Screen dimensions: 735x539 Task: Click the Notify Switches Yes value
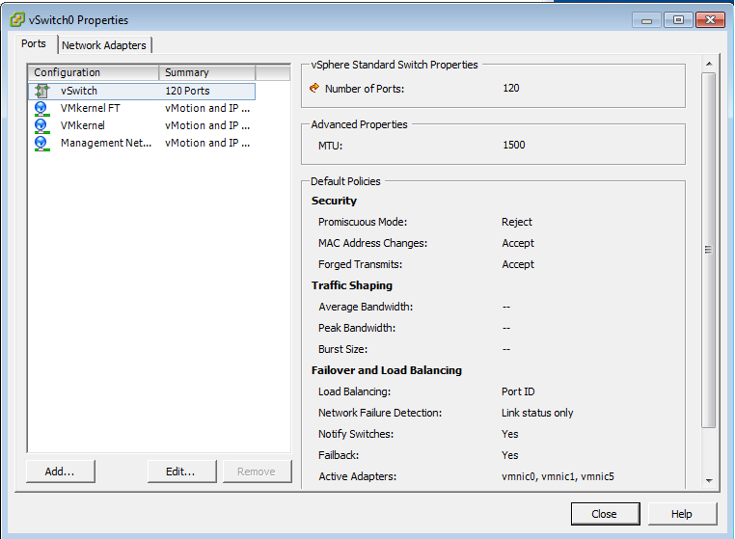(509, 434)
